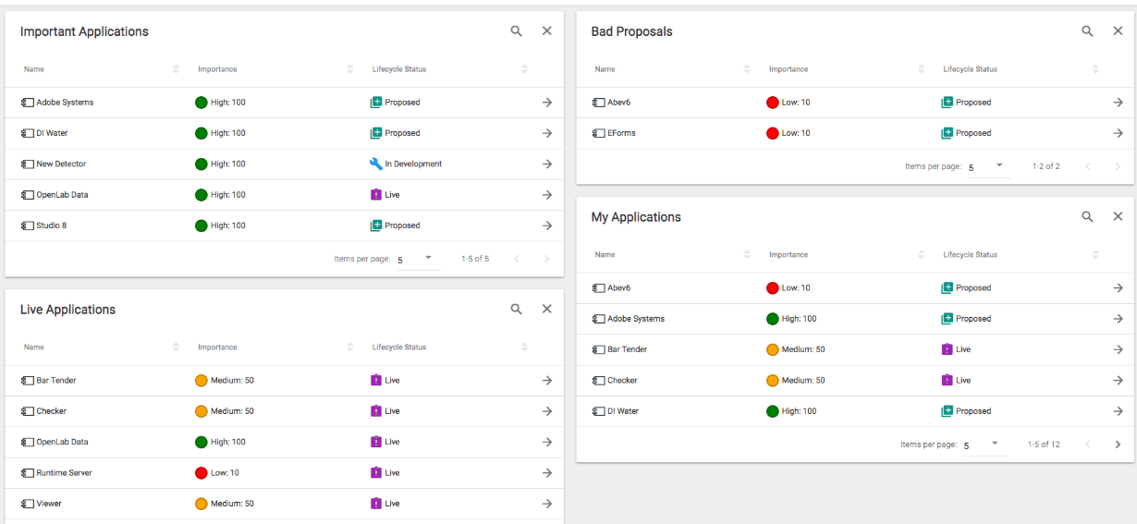Open items per page dropdown in Bad Proposals
This screenshot has height=524, width=1137.
click(999, 166)
